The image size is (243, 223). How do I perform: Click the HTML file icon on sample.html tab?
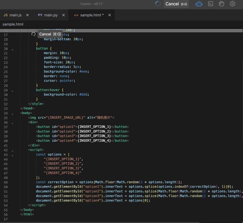coord(76,15)
